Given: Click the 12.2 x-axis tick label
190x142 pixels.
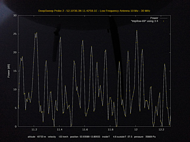Looking at the screenshot, I should 161,130.
